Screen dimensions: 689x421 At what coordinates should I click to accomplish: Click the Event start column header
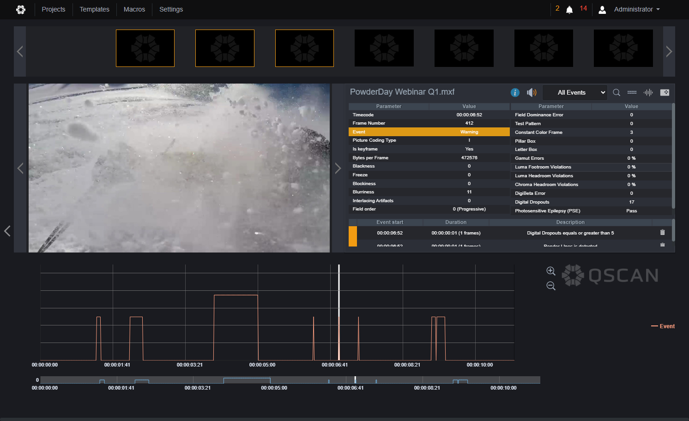pyautogui.click(x=390, y=222)
